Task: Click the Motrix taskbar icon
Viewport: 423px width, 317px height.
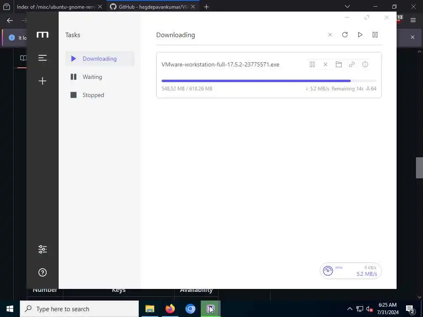Action: pos(210,309)
